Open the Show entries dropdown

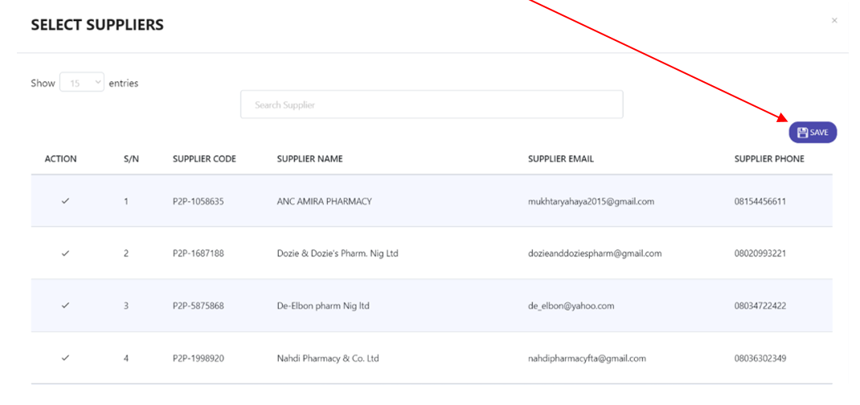(82, 84)
